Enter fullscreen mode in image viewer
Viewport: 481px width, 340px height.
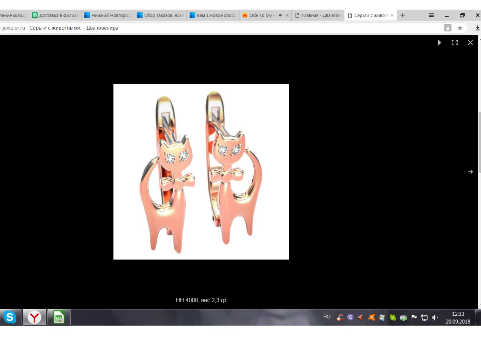pyautogui.click(x=455, y=42)
